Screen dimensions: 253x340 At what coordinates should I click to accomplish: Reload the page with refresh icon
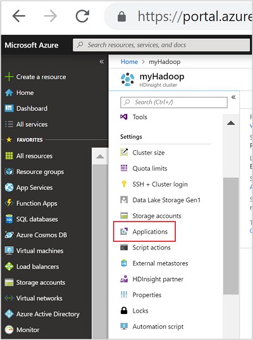pos(82,16)
